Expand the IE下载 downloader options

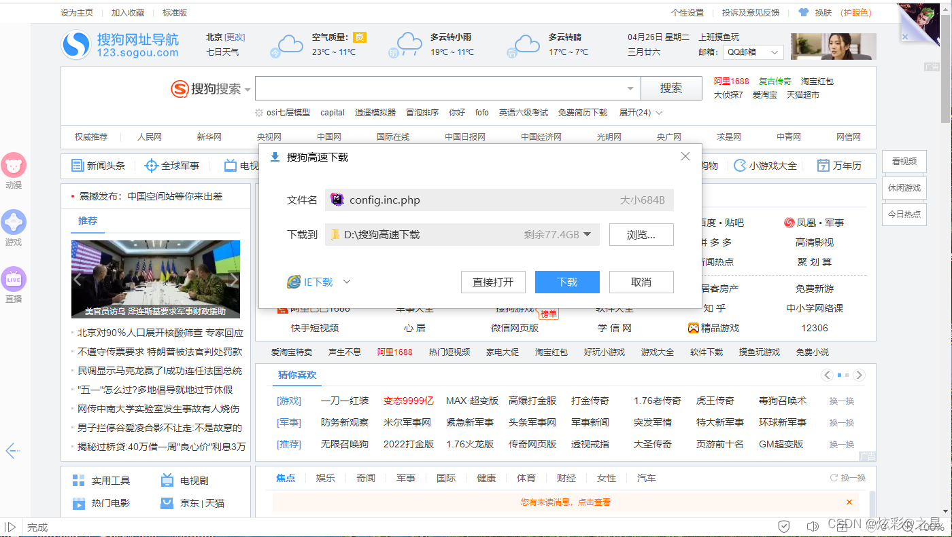[346, 282]
